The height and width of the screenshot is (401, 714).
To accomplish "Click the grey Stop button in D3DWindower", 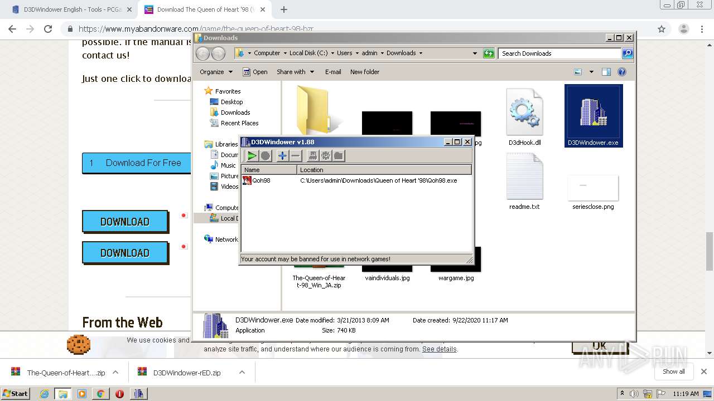I will (x=266, y=156).
